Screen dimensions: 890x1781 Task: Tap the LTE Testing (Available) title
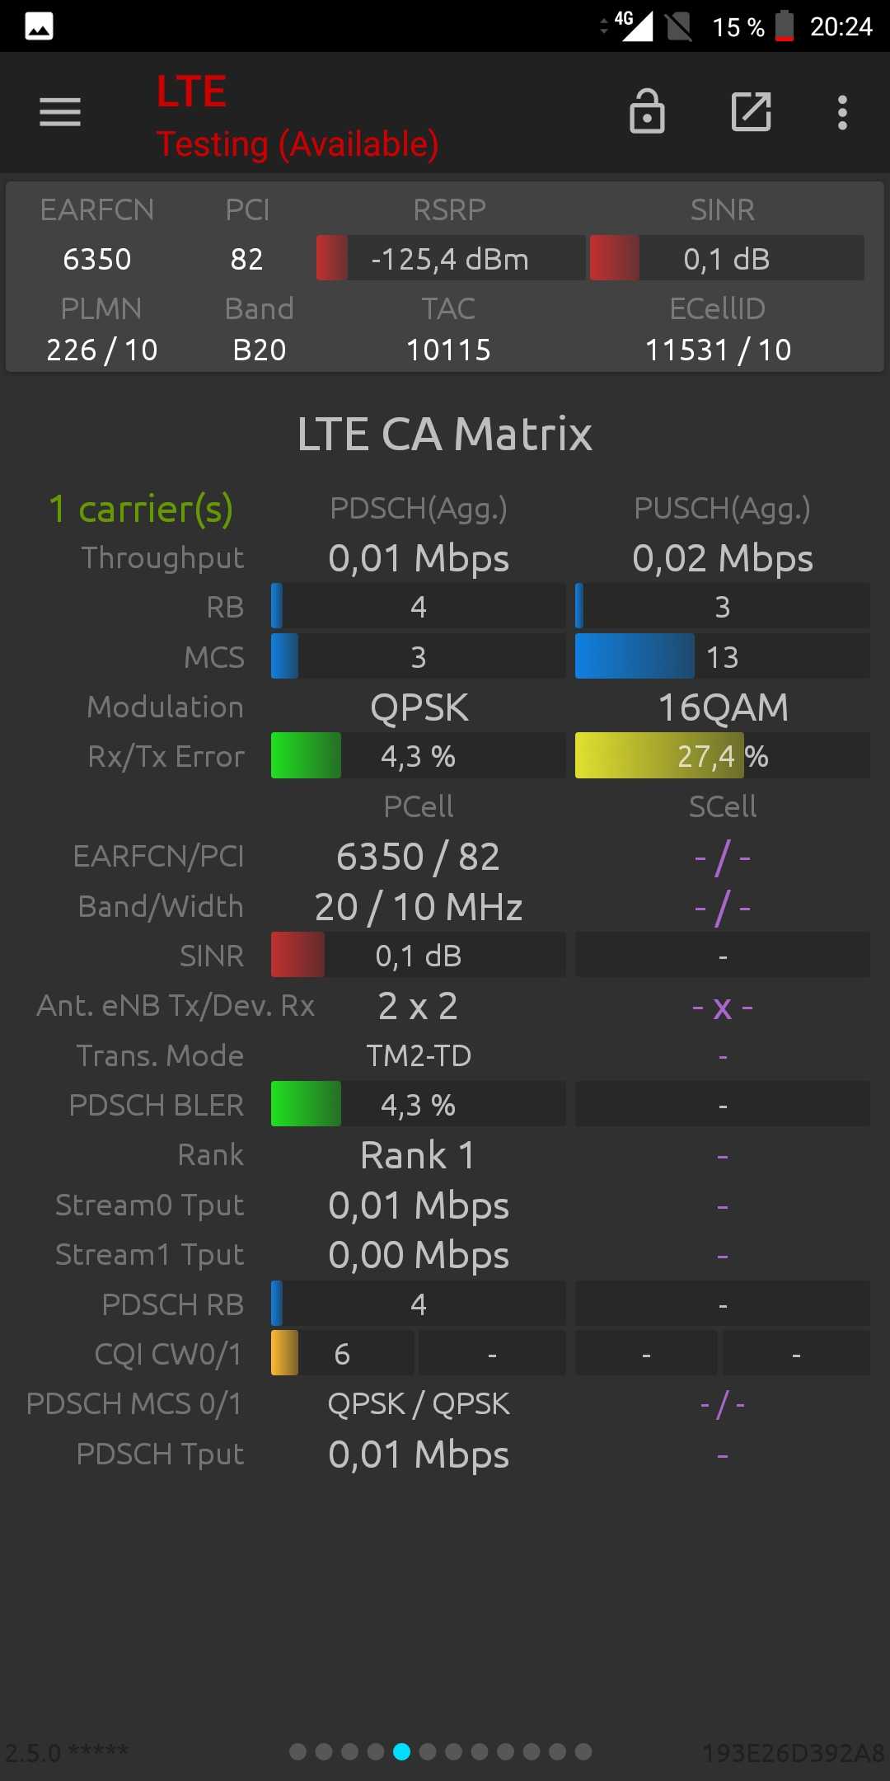pyautogui.click(x=297, y=116)
